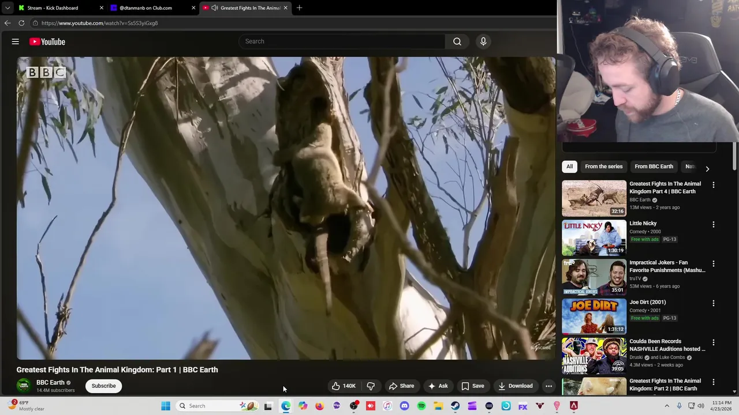Select From the series chip
This screenshot has width=739, height=415.
point(603,167)
